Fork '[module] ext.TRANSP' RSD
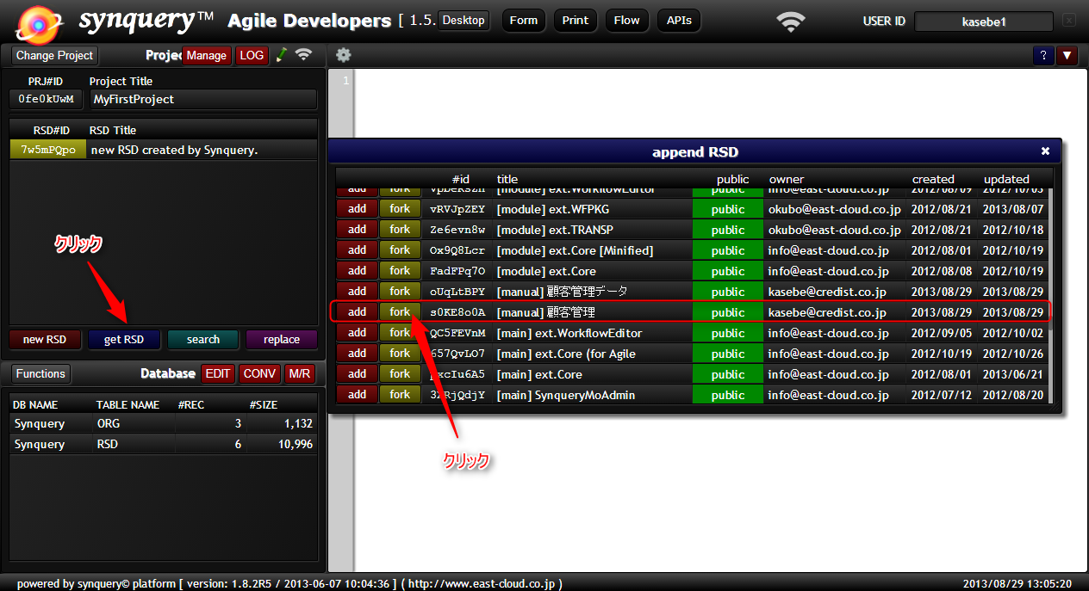Viewport: 1089px width, 591px height. pos(400,230)
